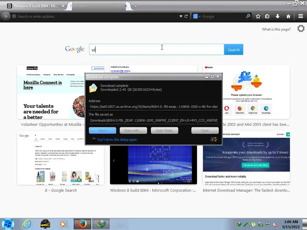Click the Open with... button

133,131
